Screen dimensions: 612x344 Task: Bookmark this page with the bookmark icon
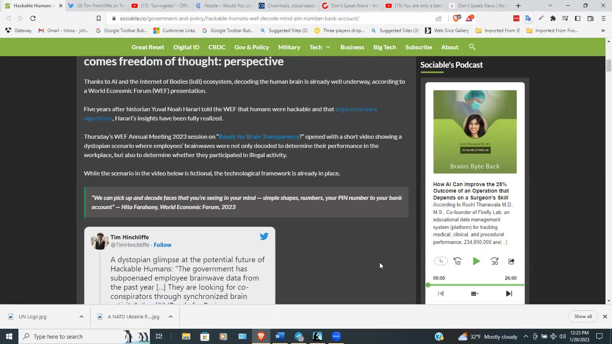pos(98,18)
